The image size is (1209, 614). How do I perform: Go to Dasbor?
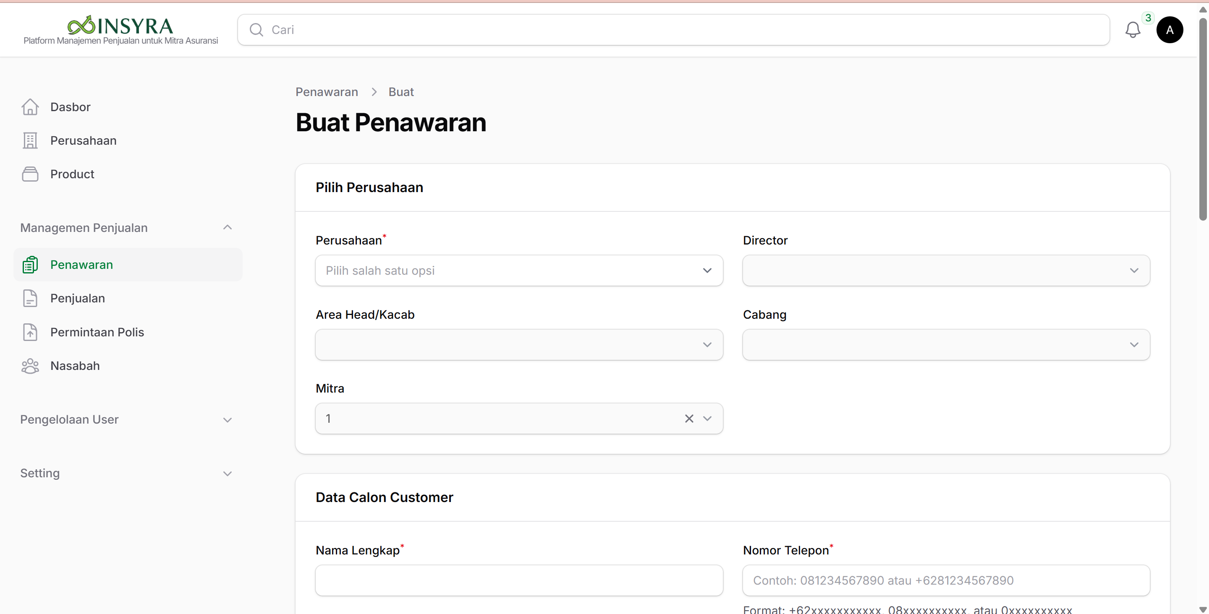point(128,107)
